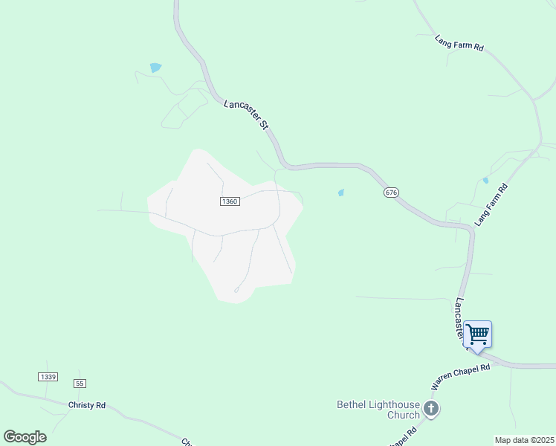Viewport: 556px width, 446px height.
Task: Click the blue pond near Lancaster St top
Action: coord(155,68)
